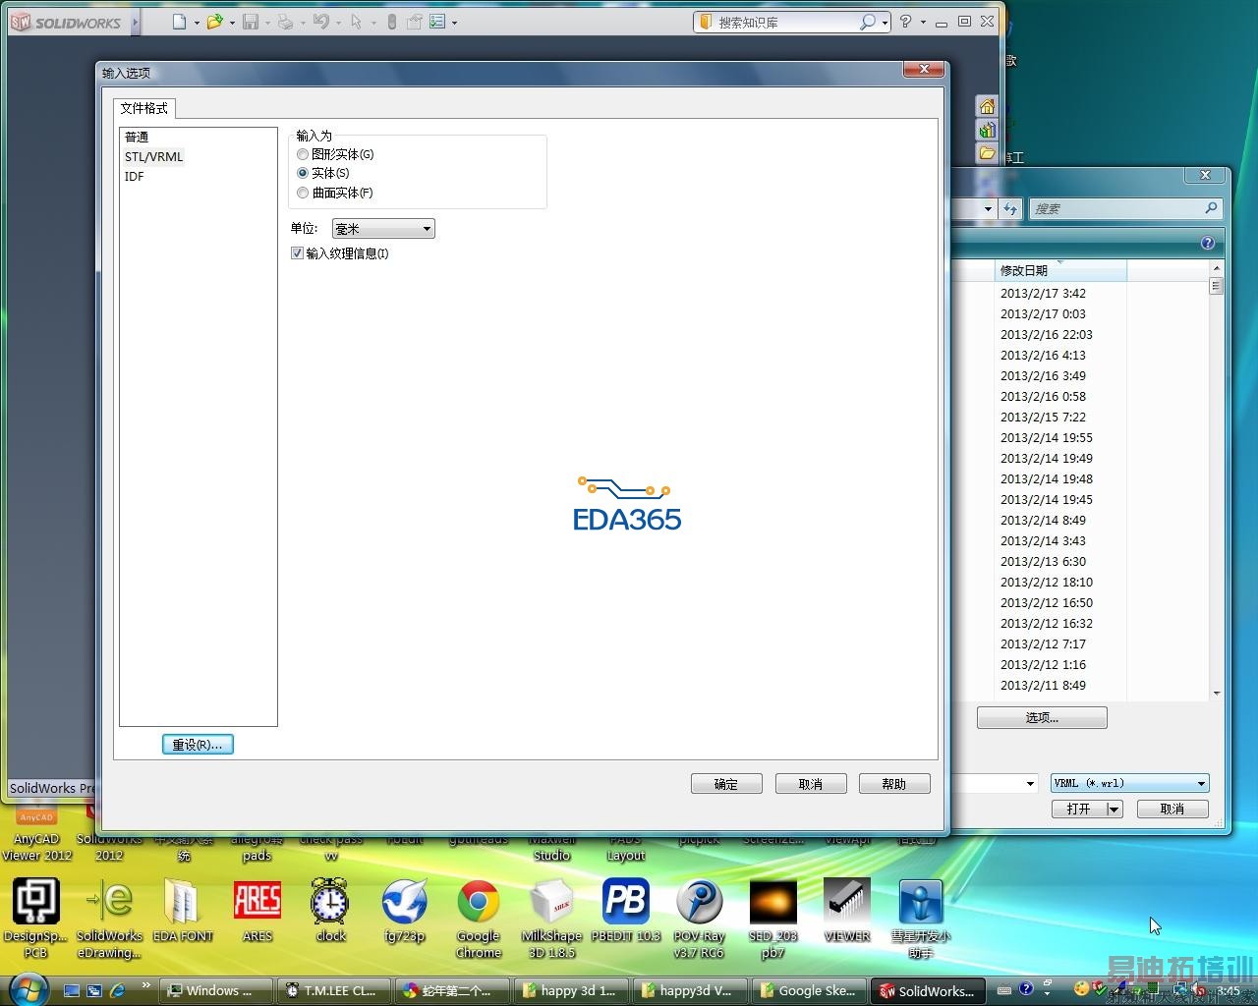Click the New document icon in SolidWorks toolbar
Viewport: 1258px width, 1006px height.
point(179,22)
